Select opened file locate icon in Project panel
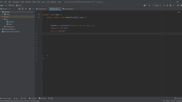The image size is (182, 102). point(19,9)
